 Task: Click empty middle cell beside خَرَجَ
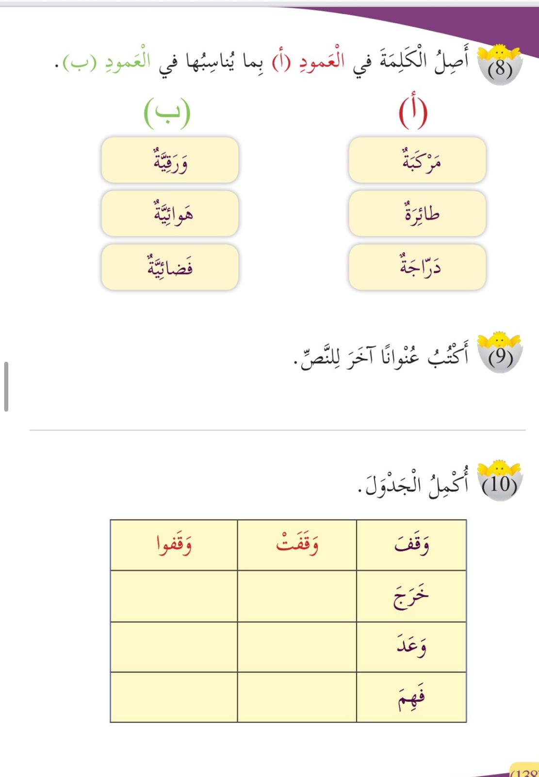[297, 596]
